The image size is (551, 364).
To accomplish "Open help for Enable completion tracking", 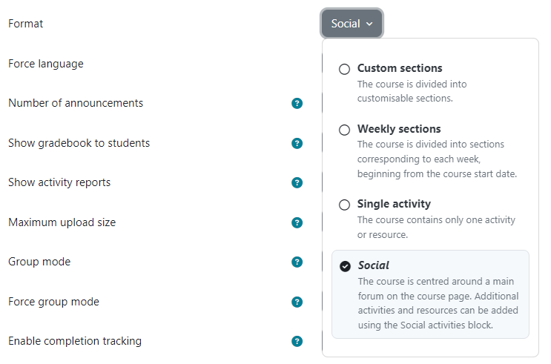I will 297,342.
